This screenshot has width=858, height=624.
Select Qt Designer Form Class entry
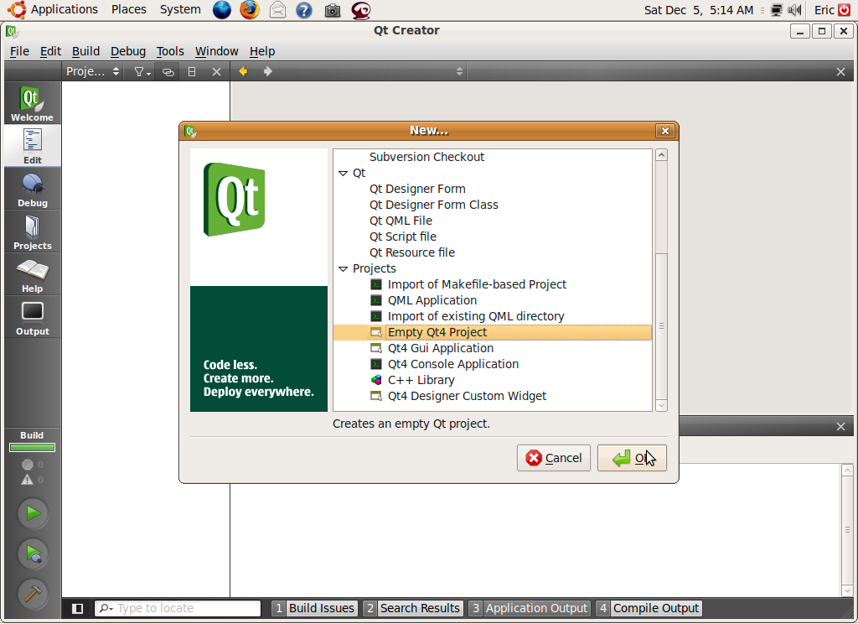[x=433, y=205]
